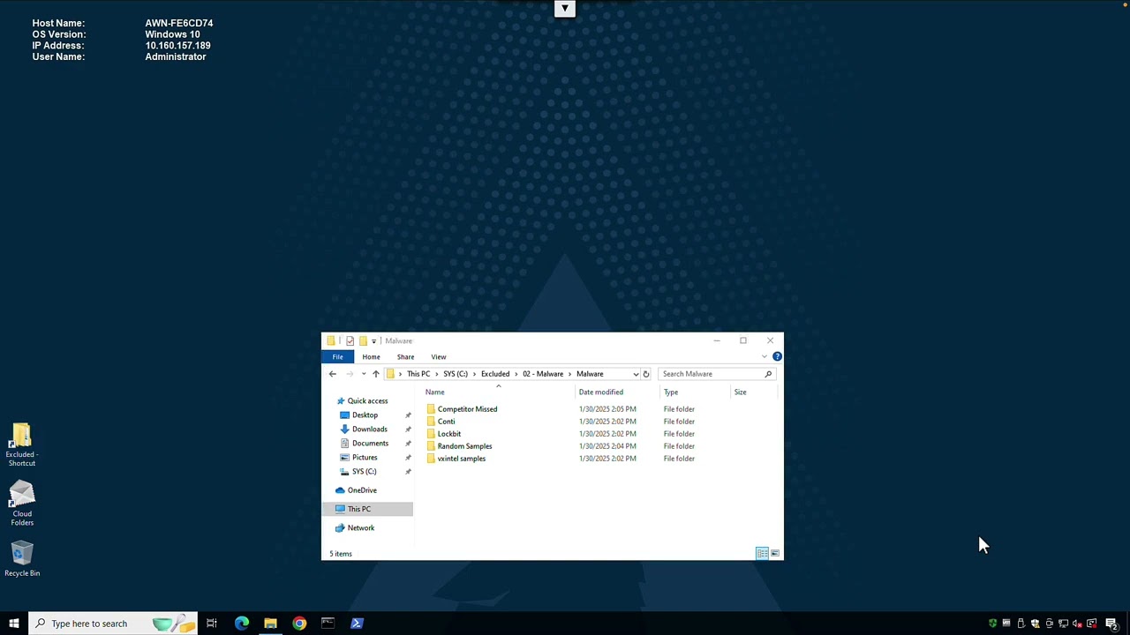Screen dimensions: 1130x635
Task: Click 02 - Malware in the breadcrumb
Action: point(543,374)
